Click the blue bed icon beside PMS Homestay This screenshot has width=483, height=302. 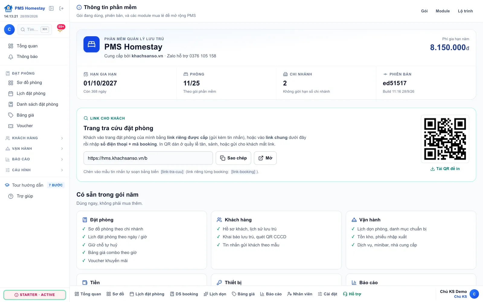(91, 44)
